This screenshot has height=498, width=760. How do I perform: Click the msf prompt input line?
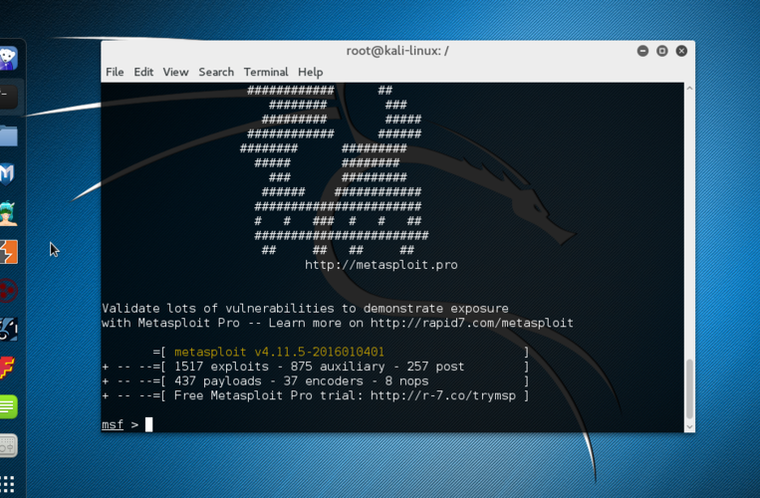(x=392, y=424)
